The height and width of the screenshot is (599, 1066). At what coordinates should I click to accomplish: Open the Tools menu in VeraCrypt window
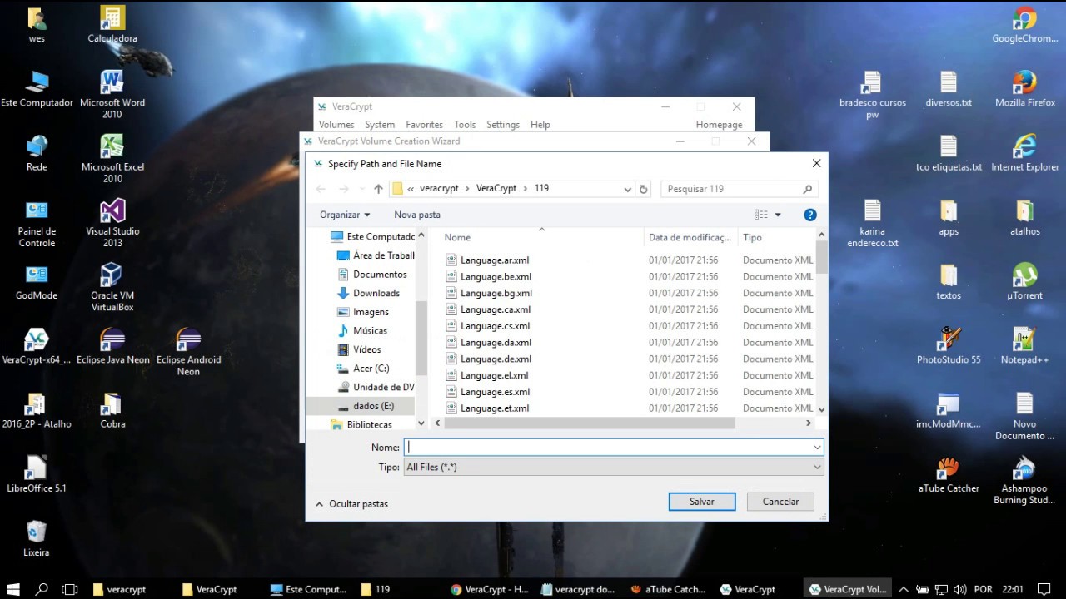pyautogui.click(x=465, y=125)
